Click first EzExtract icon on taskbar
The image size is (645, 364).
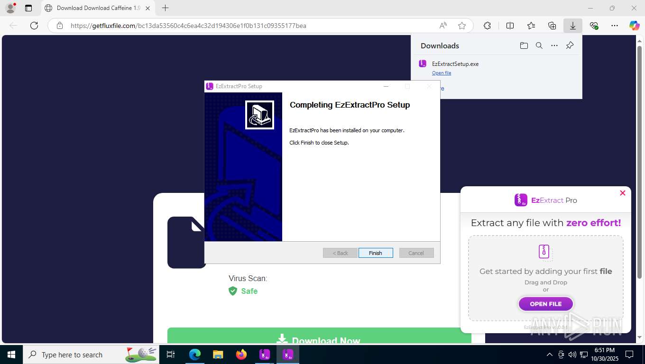click(265, 355)
